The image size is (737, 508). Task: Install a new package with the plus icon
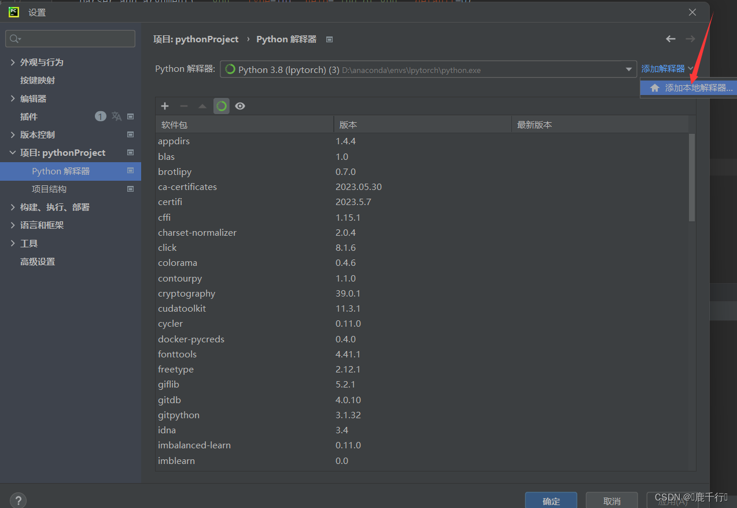[165, 106]
